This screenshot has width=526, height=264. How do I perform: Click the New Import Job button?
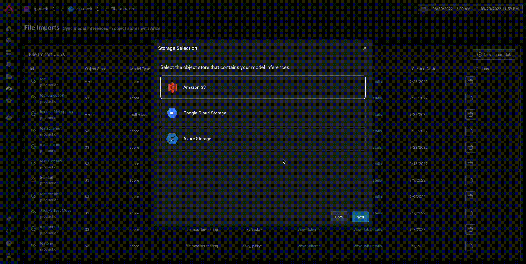tap(494, 54)
